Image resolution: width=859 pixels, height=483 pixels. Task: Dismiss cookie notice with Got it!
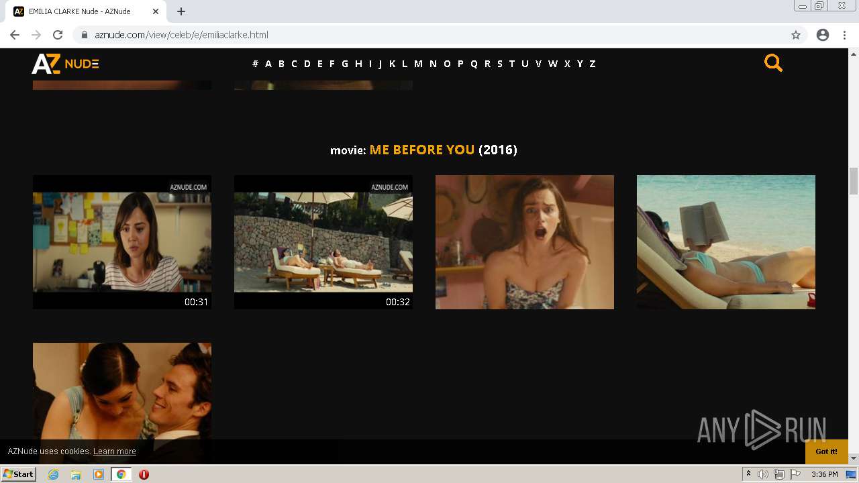pyautogui.click(x=827, y=451)
